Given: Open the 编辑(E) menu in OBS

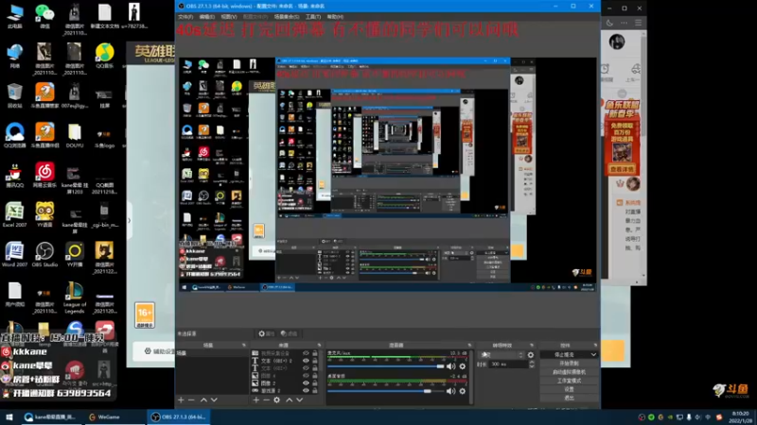Looking at the screenshot, I should [x=206, y=17].
